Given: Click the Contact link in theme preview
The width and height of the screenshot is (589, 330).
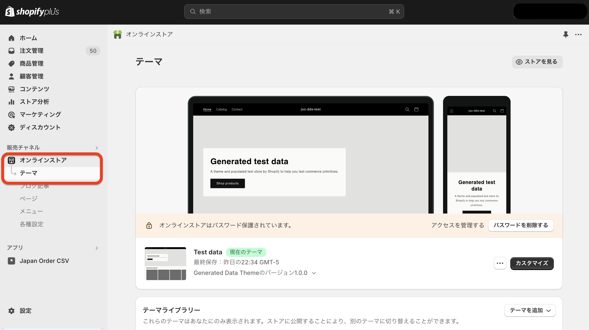Looking at the screenshot, I should point(237,109).
